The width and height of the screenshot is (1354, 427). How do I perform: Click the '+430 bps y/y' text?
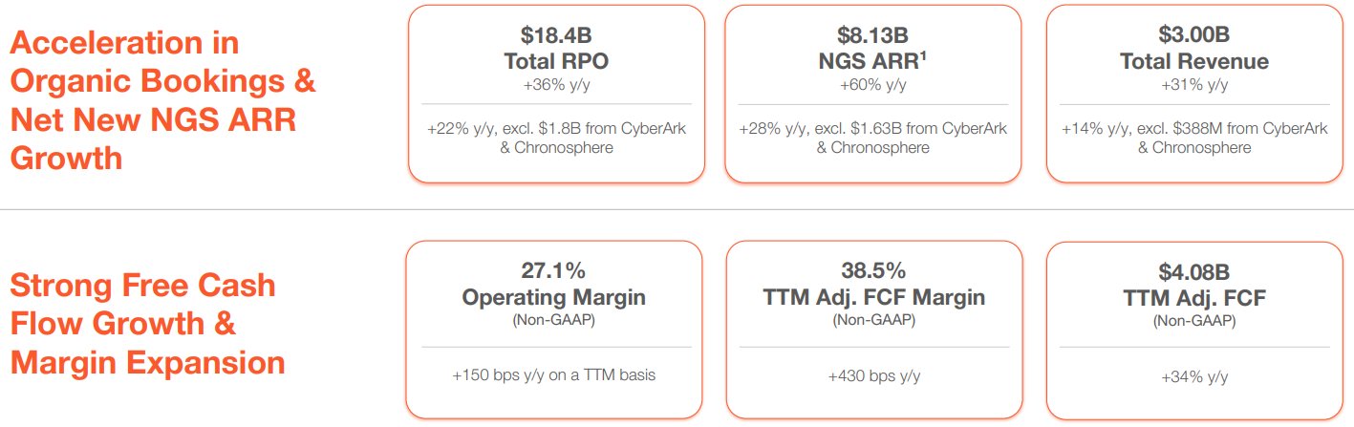click(x=873, y=375)
